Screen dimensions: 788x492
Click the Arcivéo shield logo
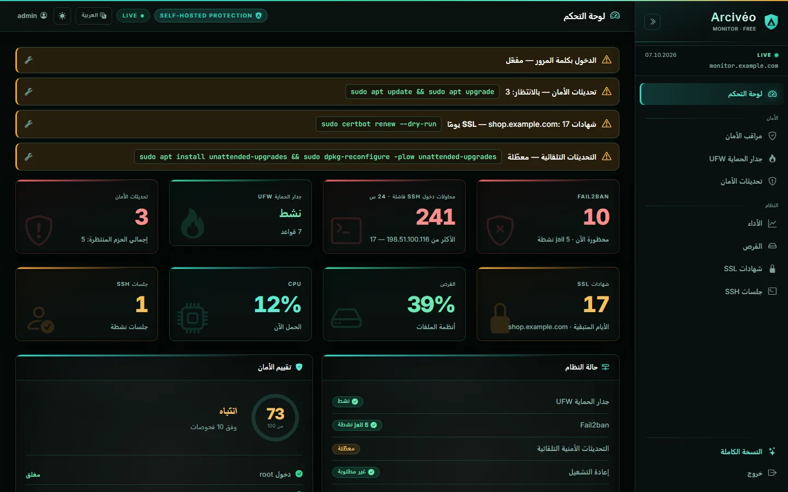pyautogui.click(x=771, y=22)
